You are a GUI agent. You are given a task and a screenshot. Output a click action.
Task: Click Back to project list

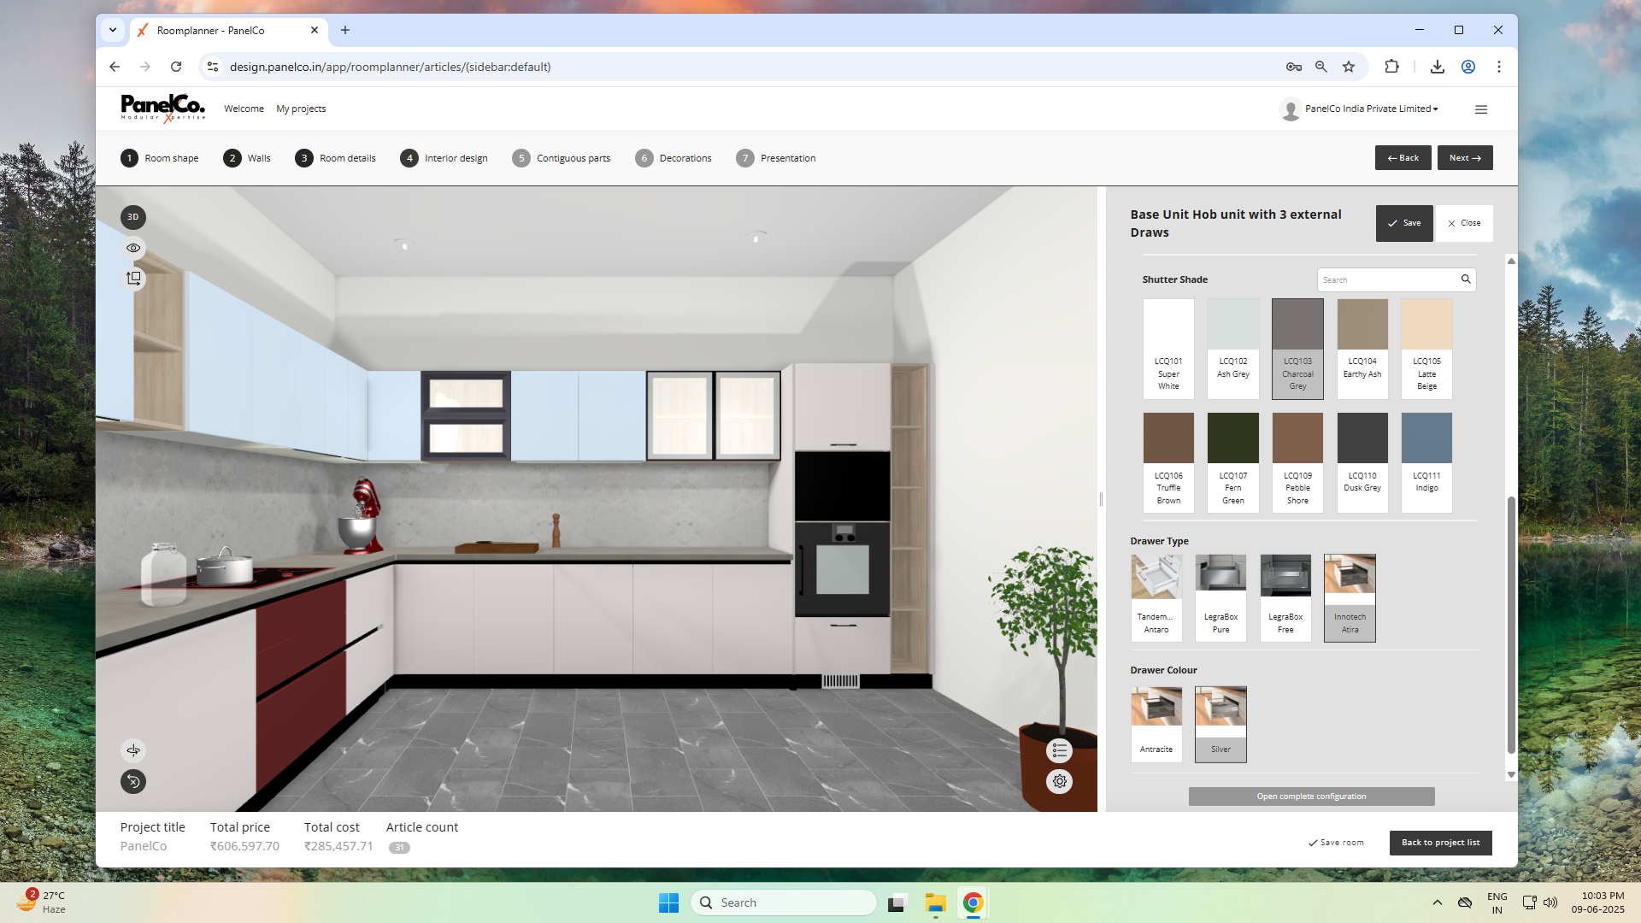point(1440,843)
